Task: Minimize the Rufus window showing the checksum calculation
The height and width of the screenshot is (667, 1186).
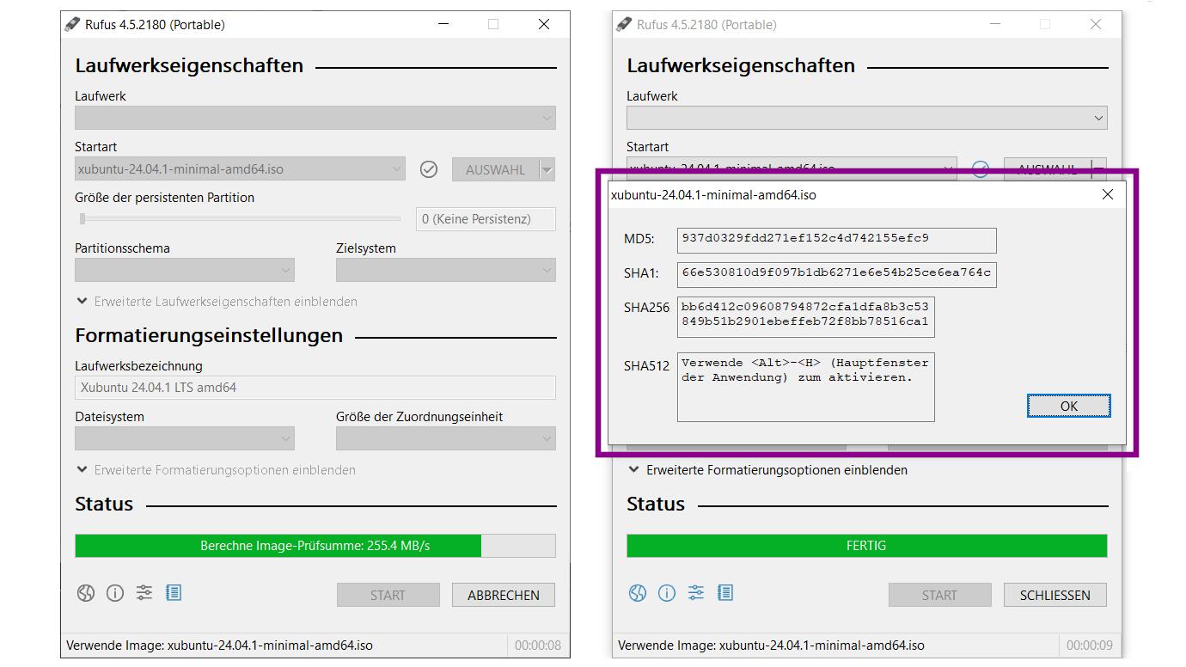Action: 443,24
